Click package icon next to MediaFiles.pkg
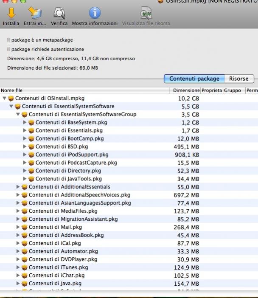The image size is (258, 298). pyautogui.click(x=25, y=211)
